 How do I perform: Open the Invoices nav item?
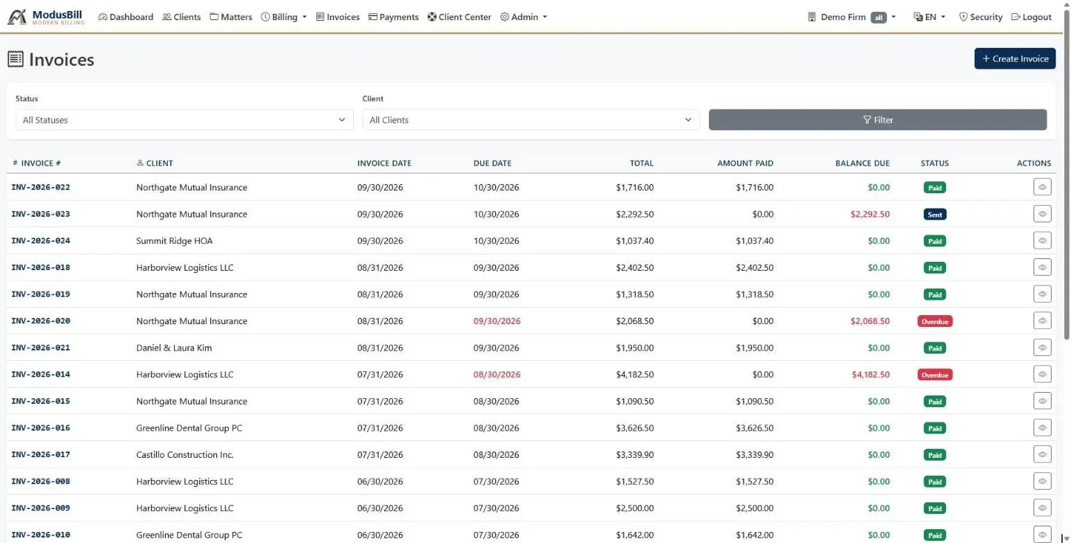(x=338, y=17)
